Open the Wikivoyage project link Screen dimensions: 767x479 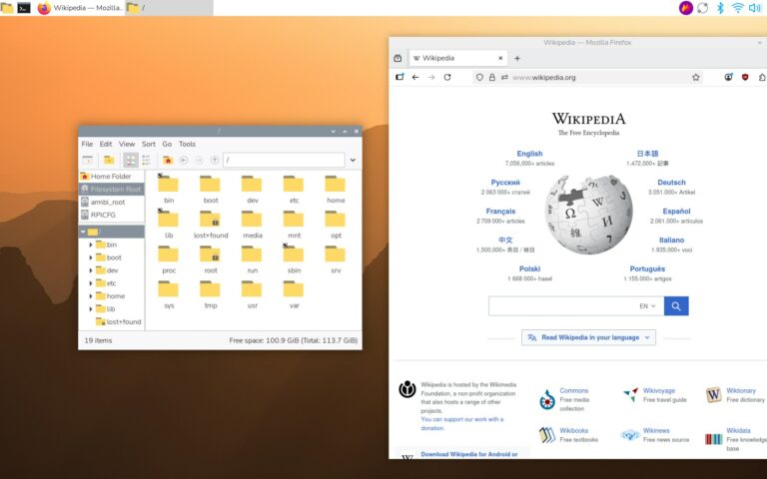coord(658,390)
